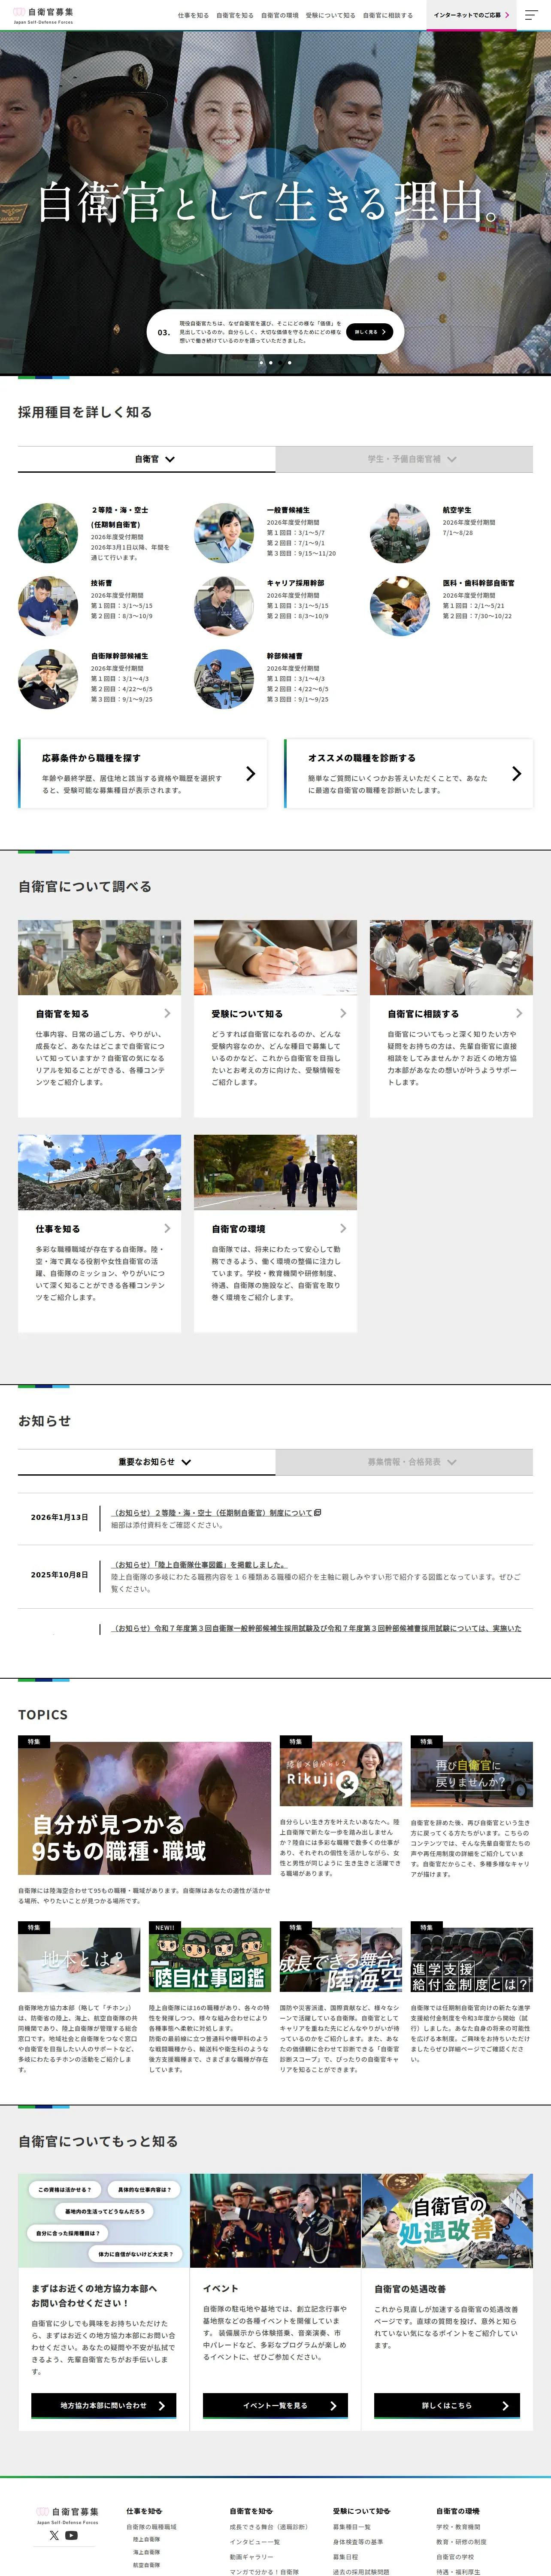Open the YouTube icon in the footer
The image size is (551, 2576).
pos(71,2535)
